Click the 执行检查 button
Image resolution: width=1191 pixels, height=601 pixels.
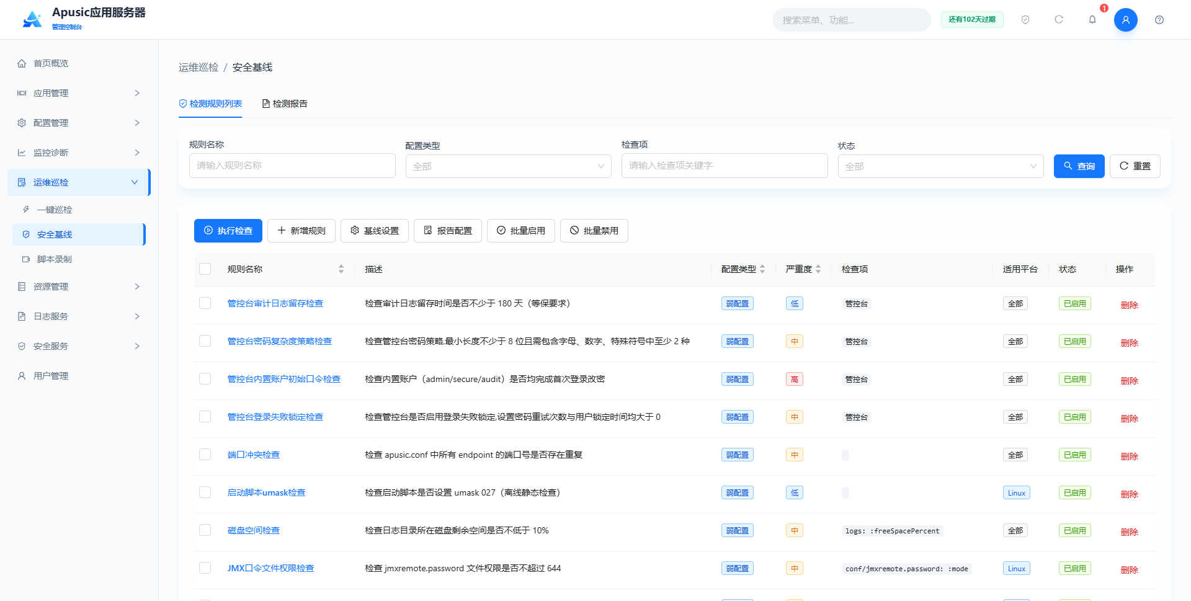tap(228, 231)
